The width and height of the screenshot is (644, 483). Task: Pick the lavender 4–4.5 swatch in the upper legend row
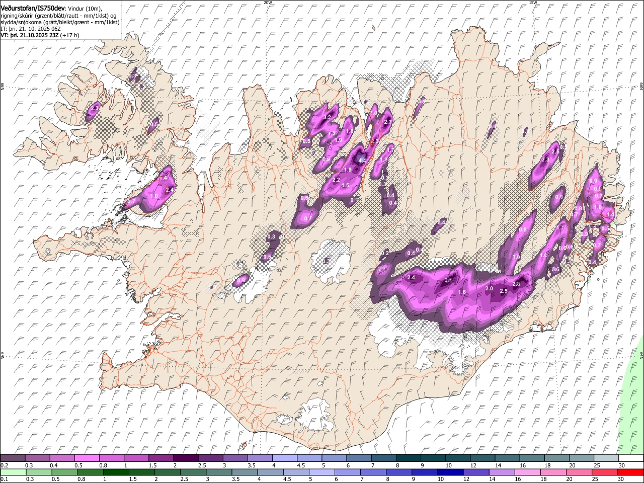pos(284,458)
